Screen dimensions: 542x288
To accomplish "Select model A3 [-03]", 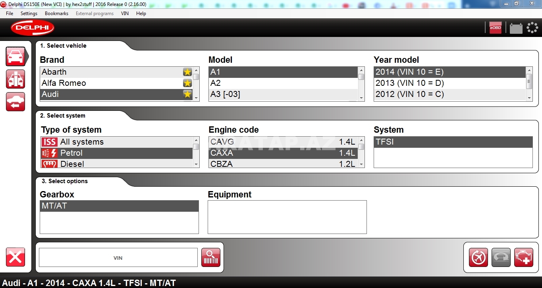I will coord(283,94).
